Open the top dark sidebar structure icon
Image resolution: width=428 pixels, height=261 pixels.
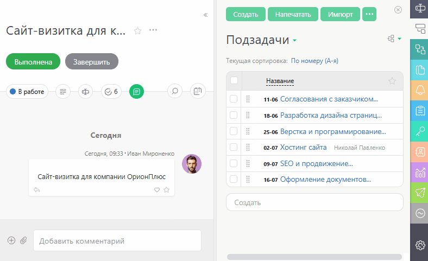(420, 8)
